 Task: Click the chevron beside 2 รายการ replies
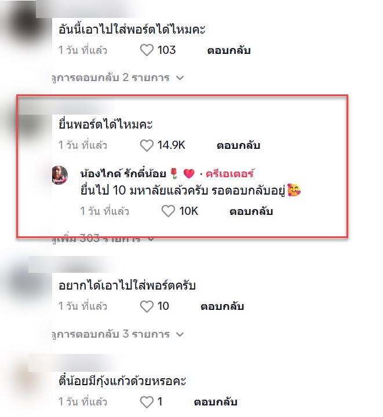(x=180, y=78)
